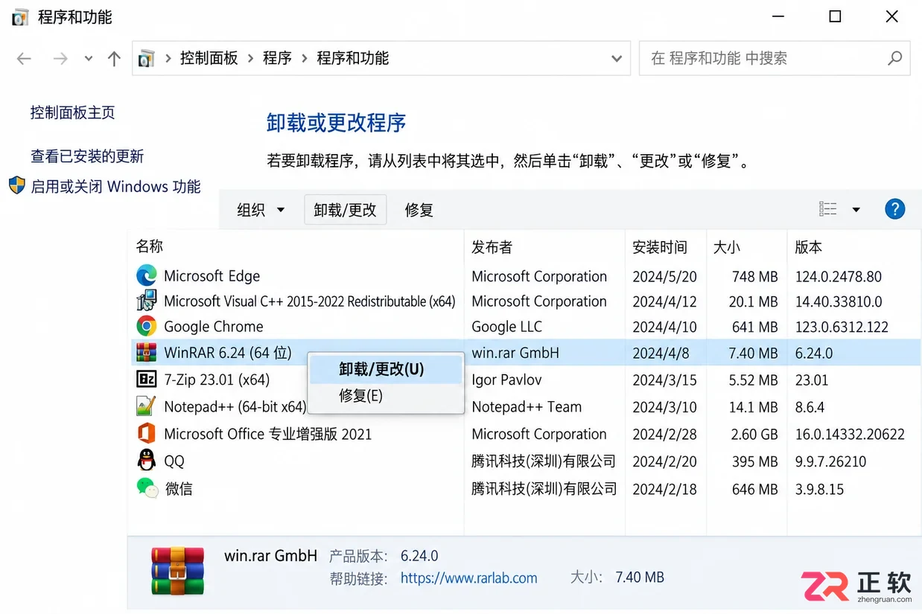
Task: Expand chevron after 控制面板 in breadcrumb
Action: (x=250, y=58)
